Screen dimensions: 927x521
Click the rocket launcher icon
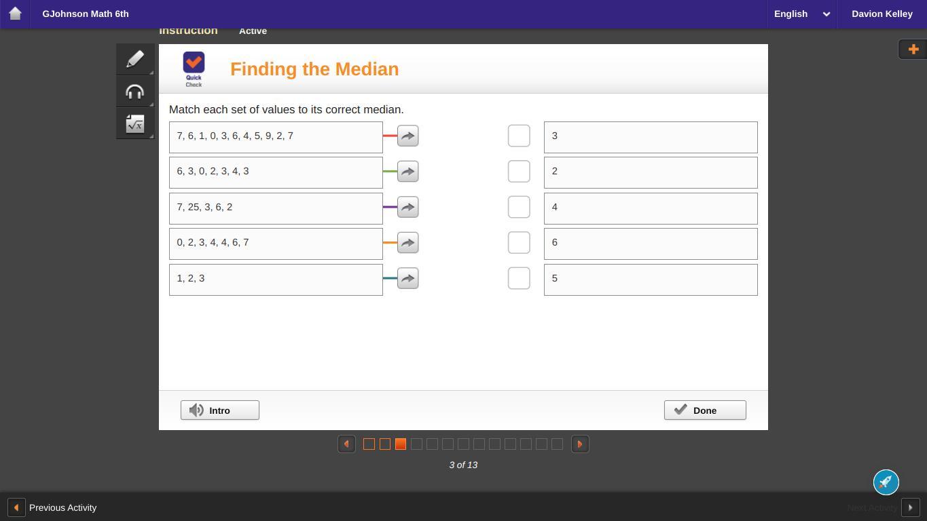(886, 482)
